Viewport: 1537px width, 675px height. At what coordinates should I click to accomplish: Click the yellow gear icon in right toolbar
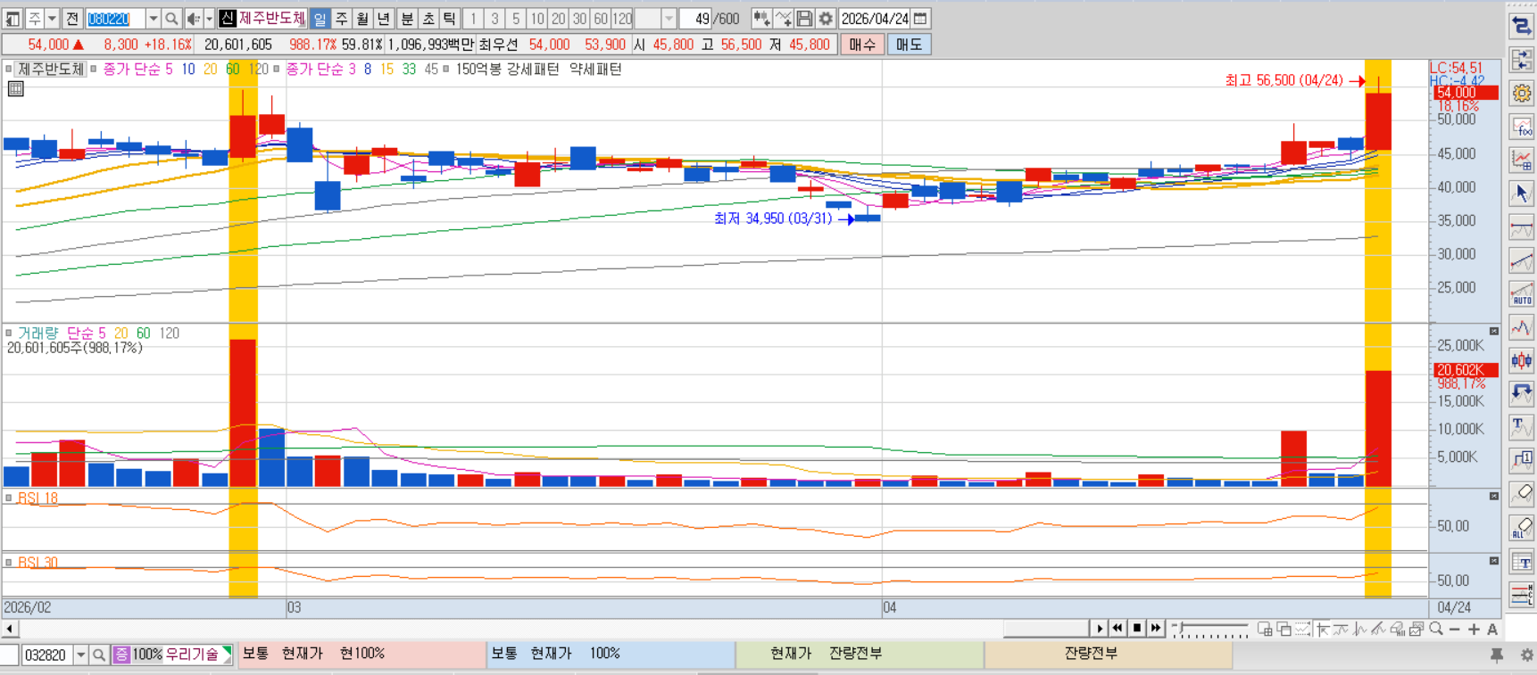[x=1521, y=93]
